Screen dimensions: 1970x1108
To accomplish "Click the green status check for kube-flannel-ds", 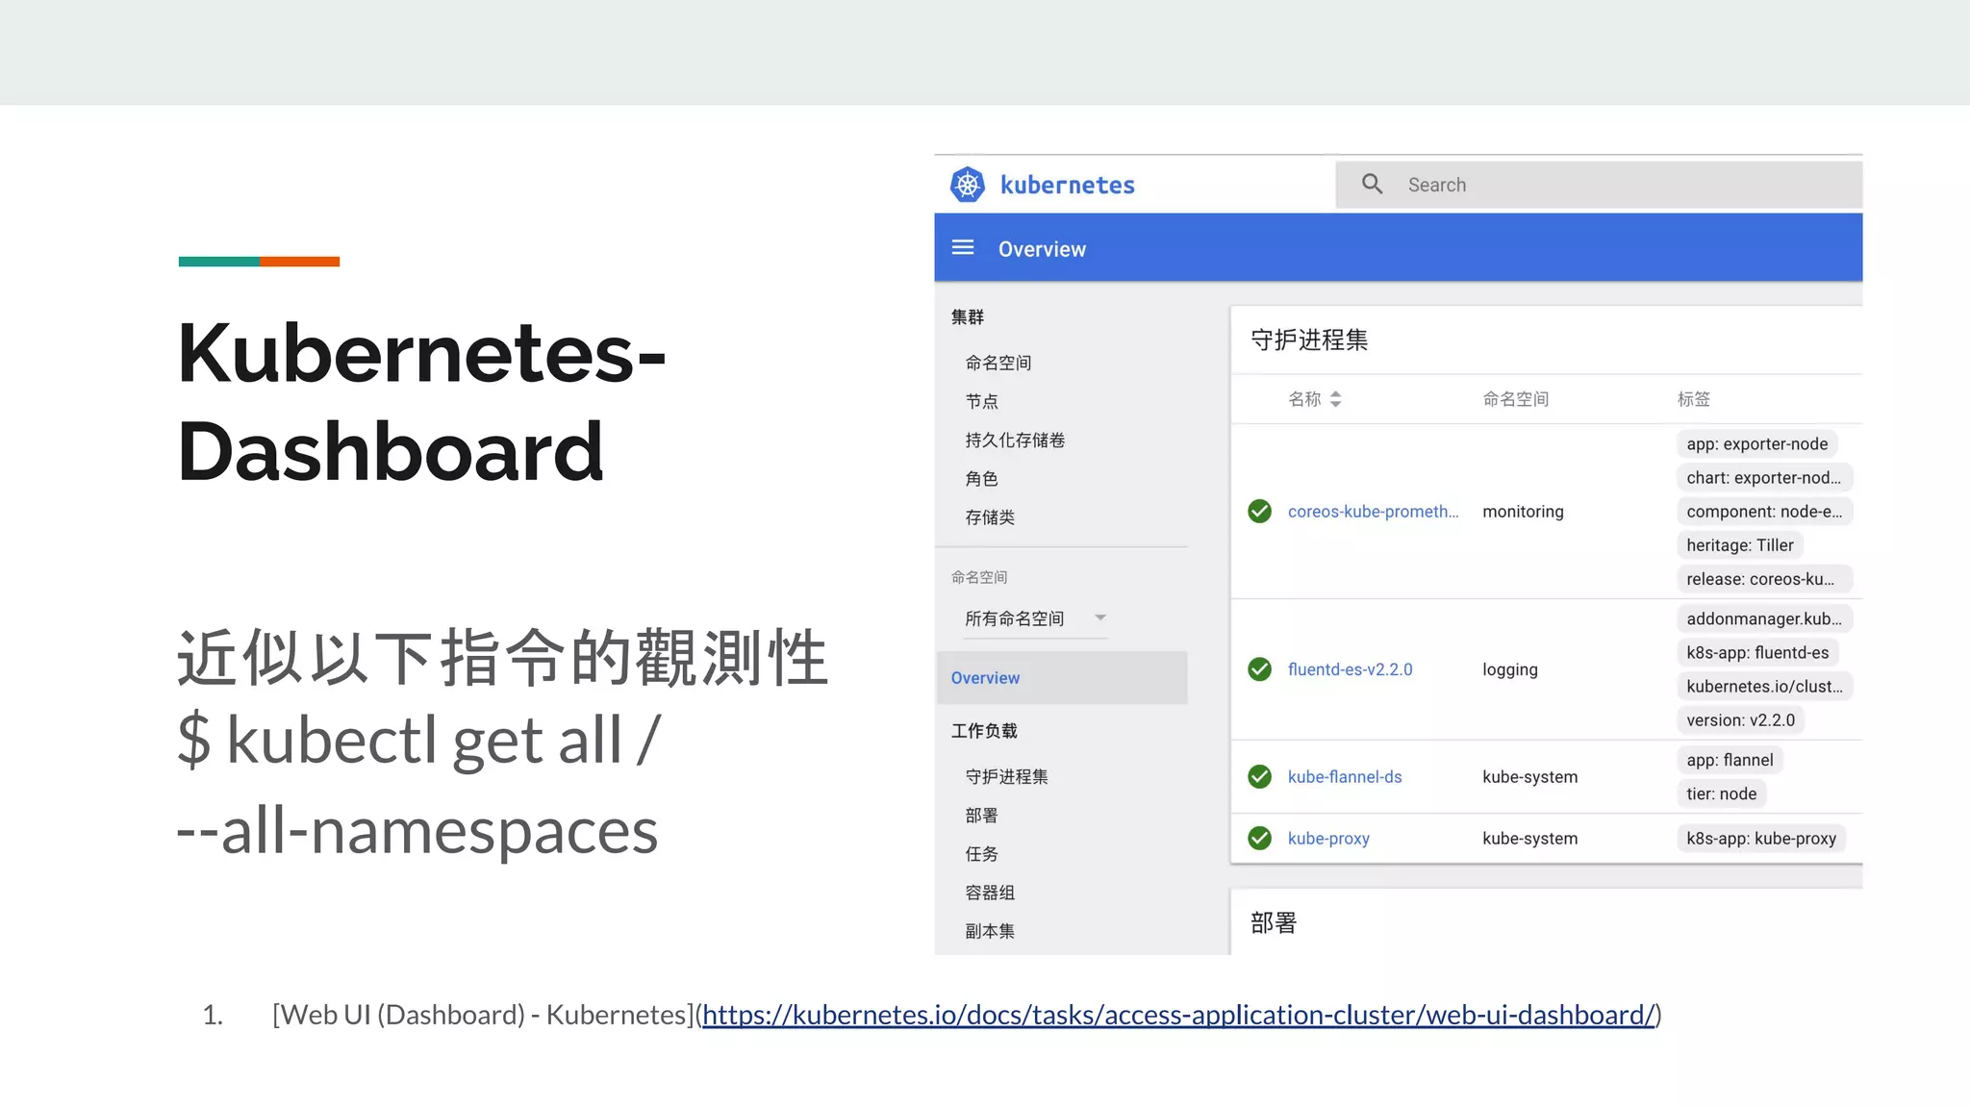I will 1259,776.
